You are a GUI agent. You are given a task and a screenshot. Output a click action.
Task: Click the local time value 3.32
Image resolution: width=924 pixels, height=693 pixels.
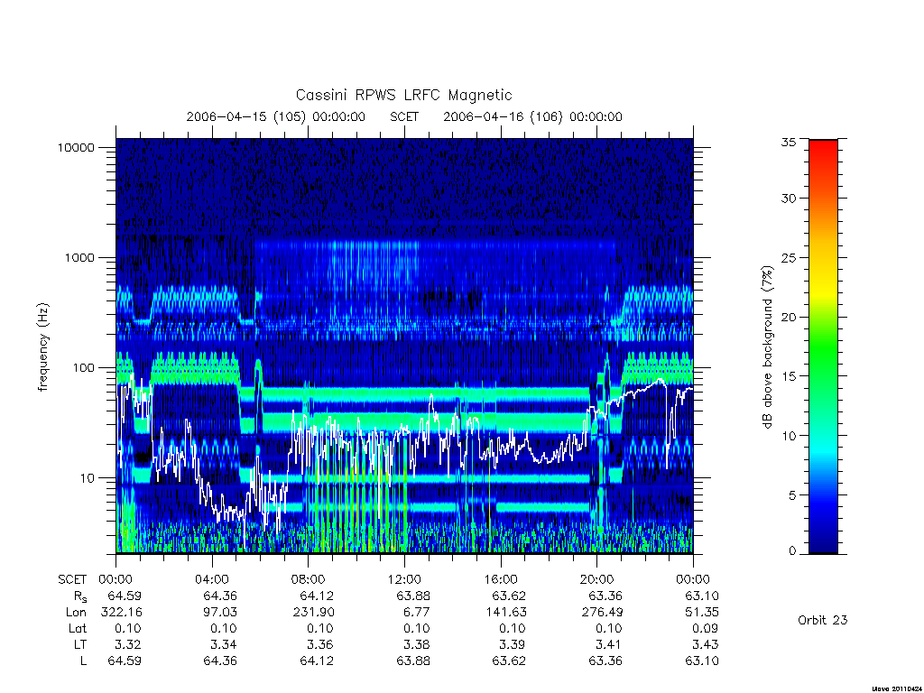(128, 644)
